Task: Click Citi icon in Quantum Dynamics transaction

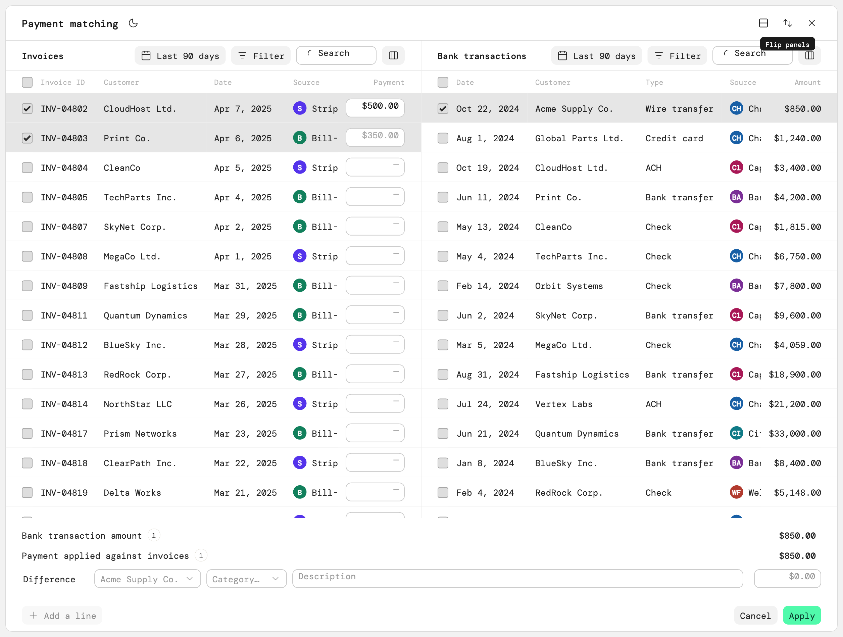Action: click(736, 433)
